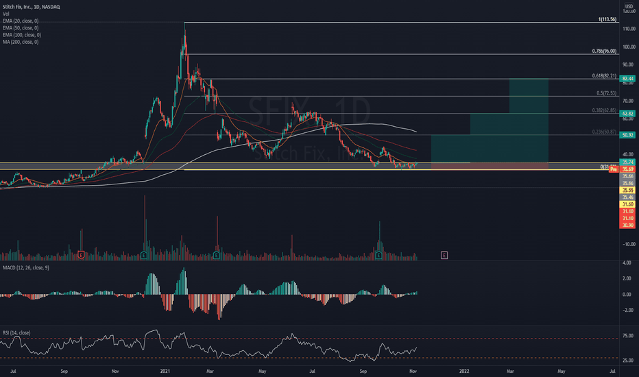Viewport: 639px width, 377px height.
Task: Click the 0.236(50.87) Fibonacci level label
Action: coord(604,132)
